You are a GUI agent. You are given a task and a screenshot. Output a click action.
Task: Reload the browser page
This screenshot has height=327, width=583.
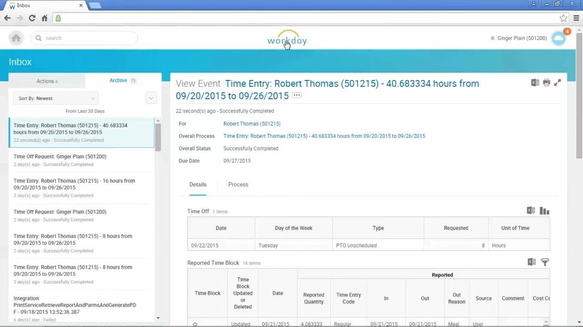32,18
